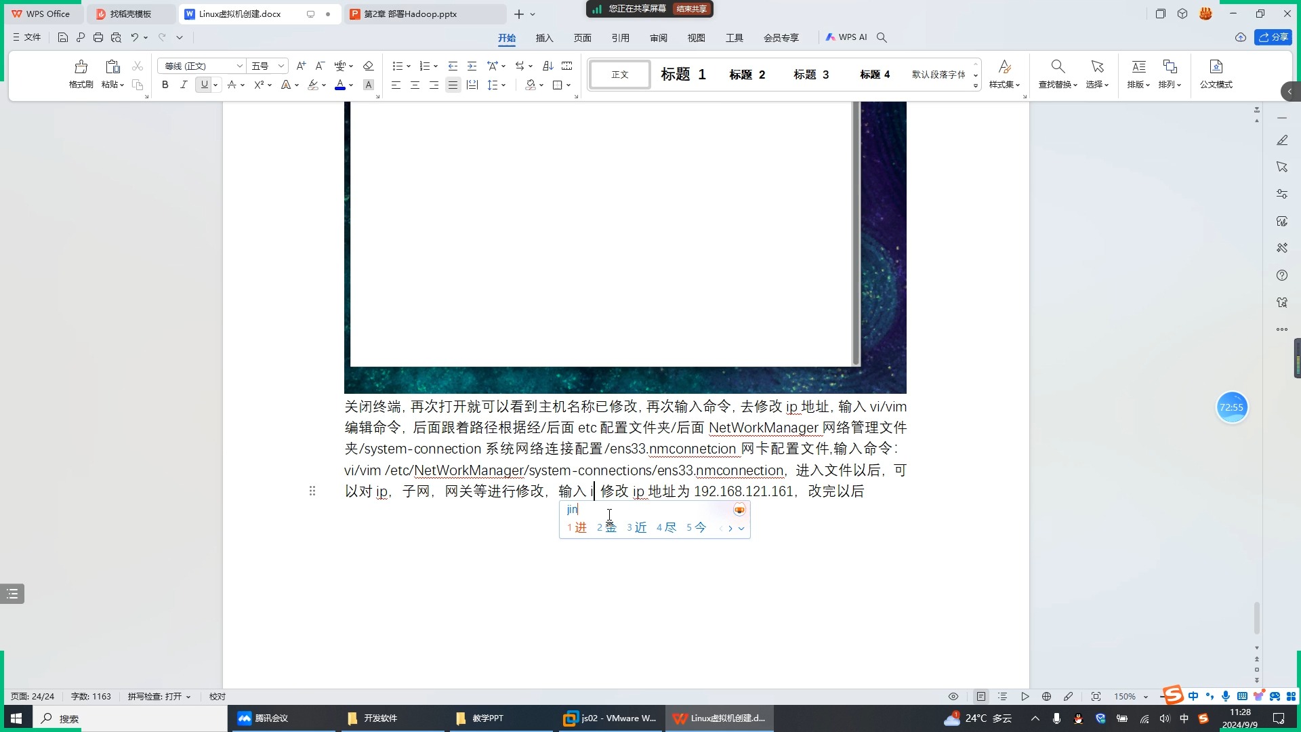Click the blue font color swatch
Image resolution: width=1301 pixels, height=732 pixels.
tap(340, 85)
